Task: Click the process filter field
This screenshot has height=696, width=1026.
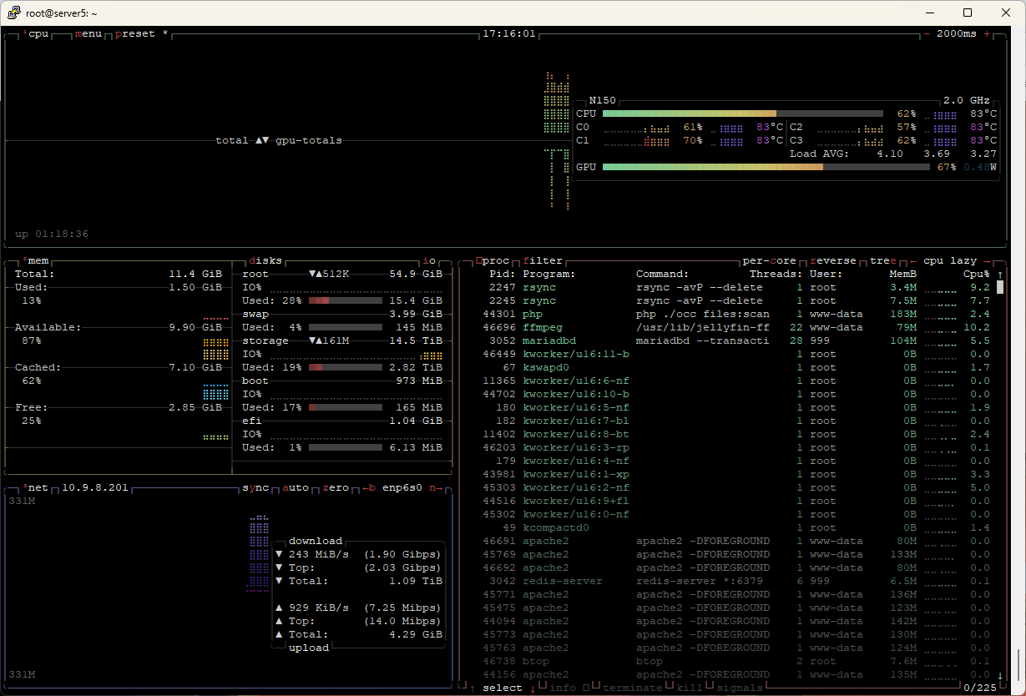Action: click(542, 261)
